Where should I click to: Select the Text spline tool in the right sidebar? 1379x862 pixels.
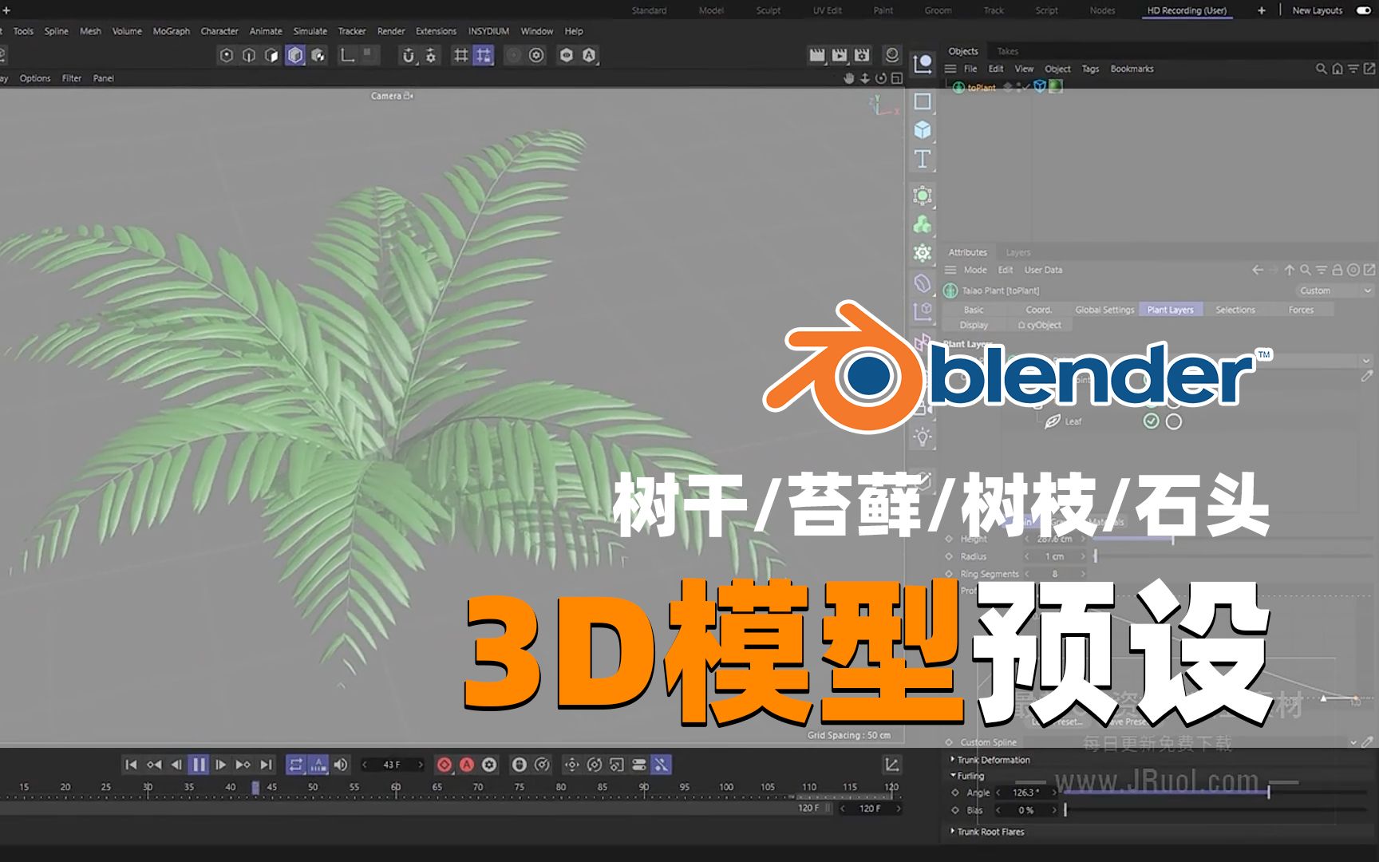click(x=923, y=160)
